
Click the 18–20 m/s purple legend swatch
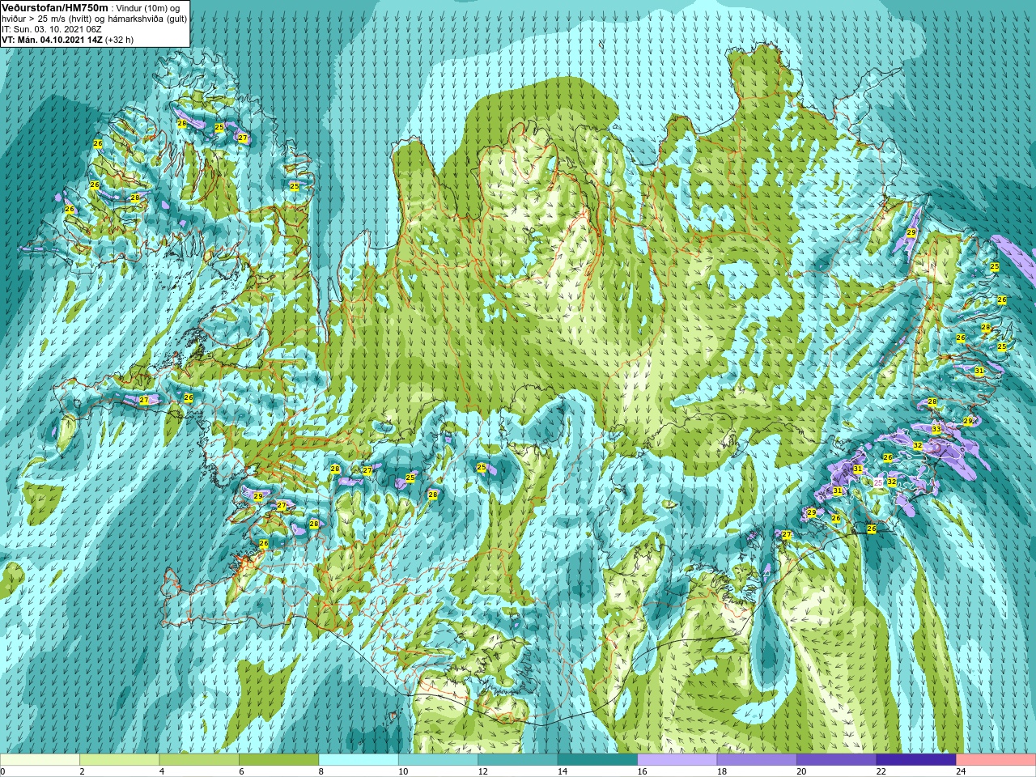[757, 760]
